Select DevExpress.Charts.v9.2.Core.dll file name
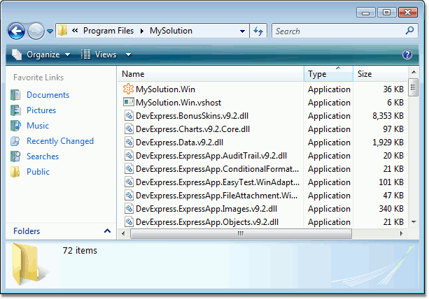 click(192, 129)
